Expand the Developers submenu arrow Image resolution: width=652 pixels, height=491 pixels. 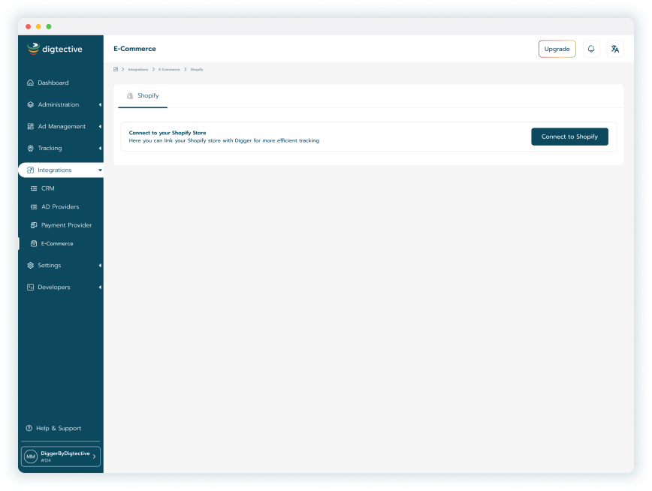pyautogui.click(x=100, y=288)
